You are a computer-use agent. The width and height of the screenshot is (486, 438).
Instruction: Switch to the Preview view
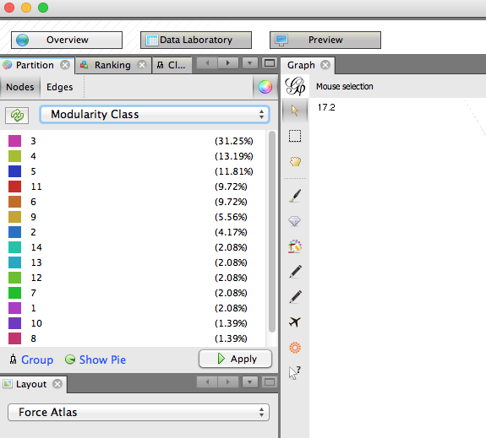pyautogui.click(x=325, y=40)
